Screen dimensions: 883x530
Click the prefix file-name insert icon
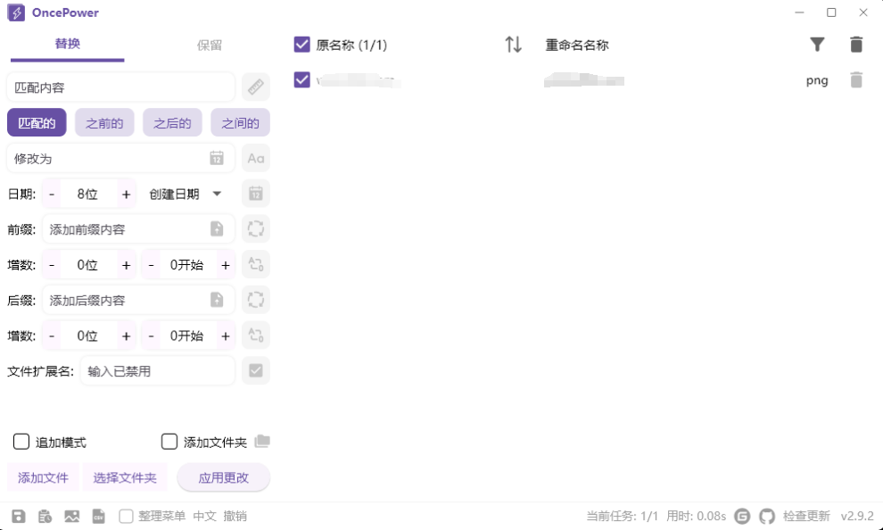(217, 228)
